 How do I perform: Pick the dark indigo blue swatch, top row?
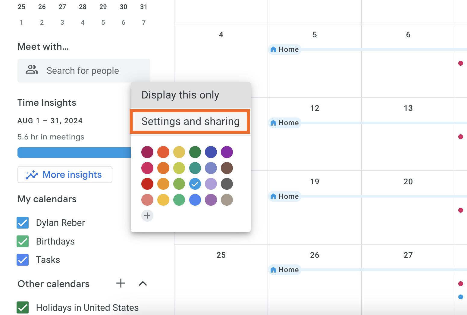[x=211, y=152]
